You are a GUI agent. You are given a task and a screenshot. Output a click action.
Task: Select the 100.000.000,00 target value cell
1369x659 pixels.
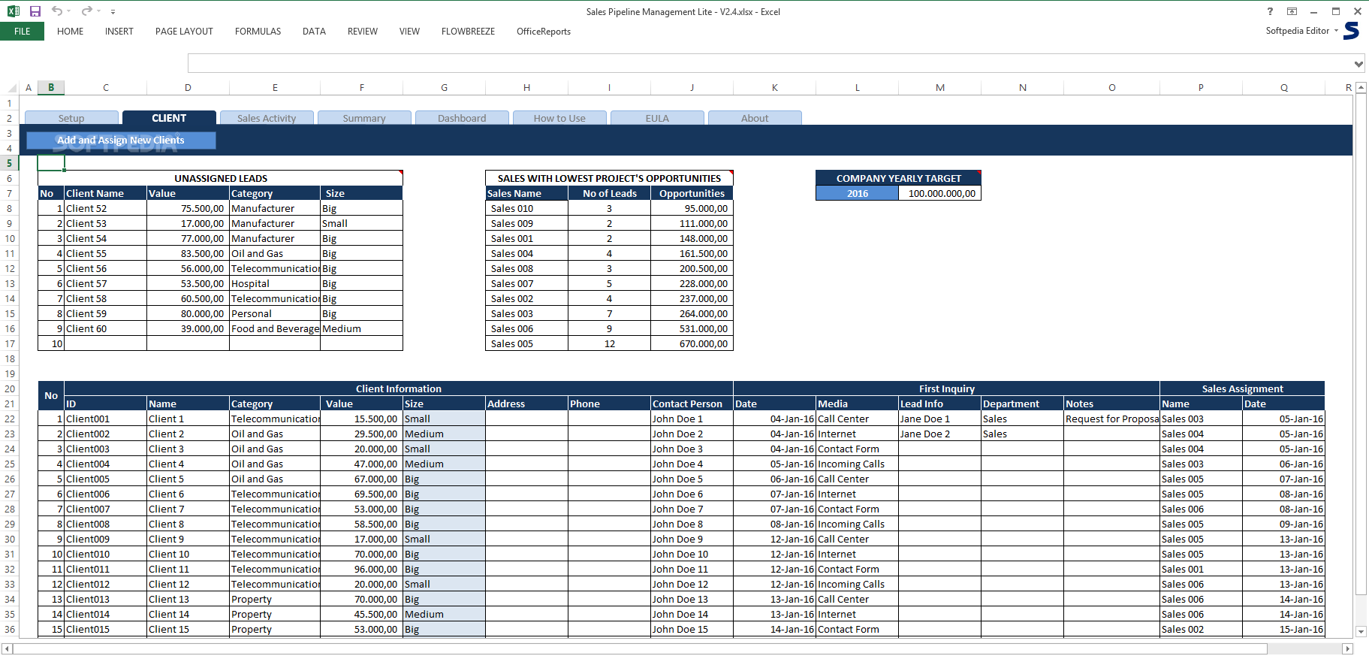[x=939, y=193]
